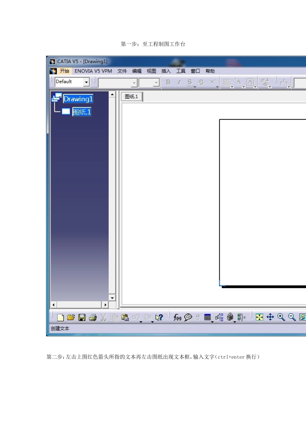Click the tree panel scroll right arrow

pyautogui.click(x=105, y=305)
